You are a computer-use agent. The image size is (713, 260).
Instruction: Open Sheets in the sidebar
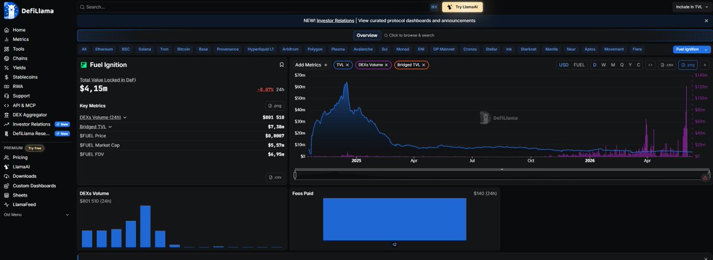tap(20, 195)
